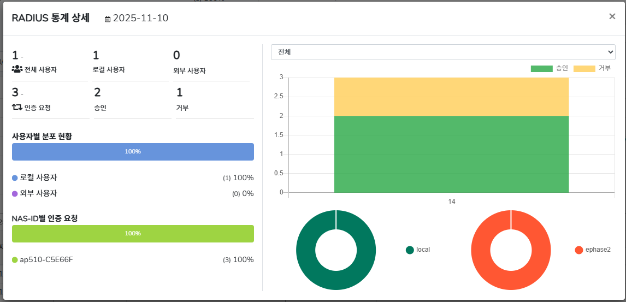Click the 승인 count statistic
Screen dimensions: 626x302
pyautogui.click(x=97, y=92)
